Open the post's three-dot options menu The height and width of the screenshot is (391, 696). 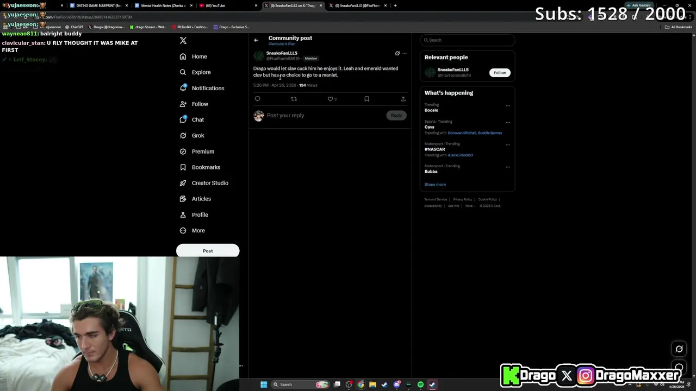click(x=404, y=53)
